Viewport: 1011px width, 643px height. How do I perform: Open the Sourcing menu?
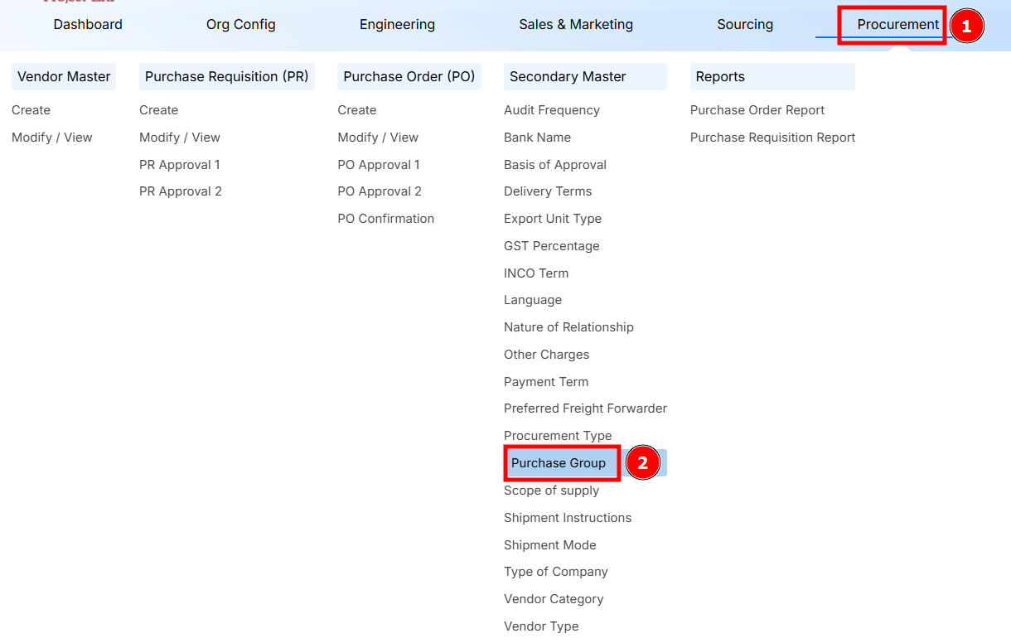744,24
